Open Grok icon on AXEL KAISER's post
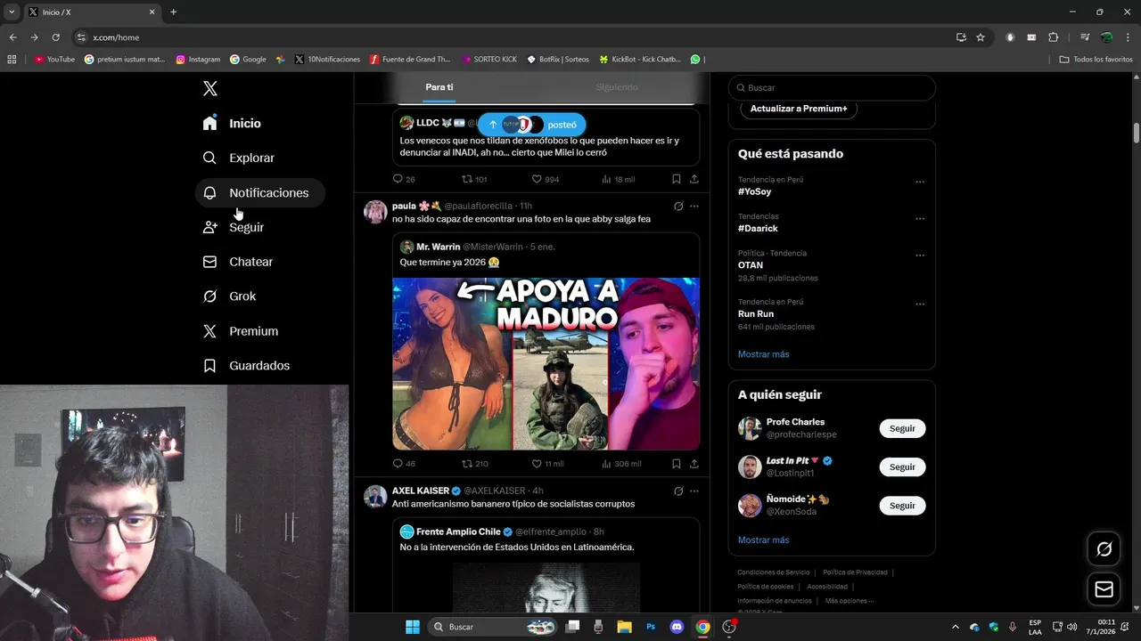This screenshot has width=1141, height=641. (x=678, y=491)
